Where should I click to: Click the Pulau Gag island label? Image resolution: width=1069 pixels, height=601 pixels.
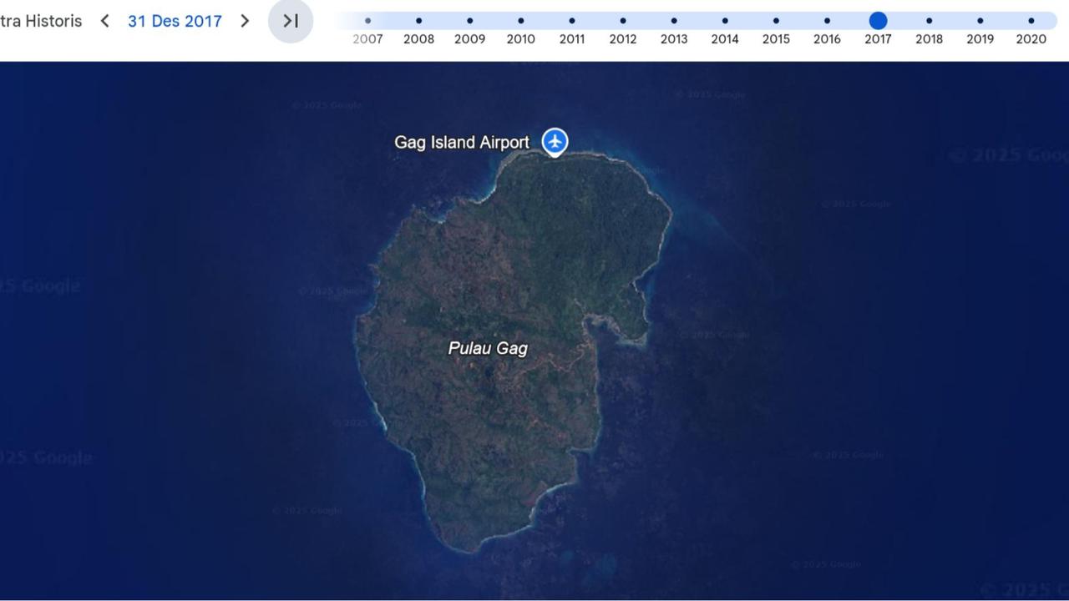pos(488,348)
